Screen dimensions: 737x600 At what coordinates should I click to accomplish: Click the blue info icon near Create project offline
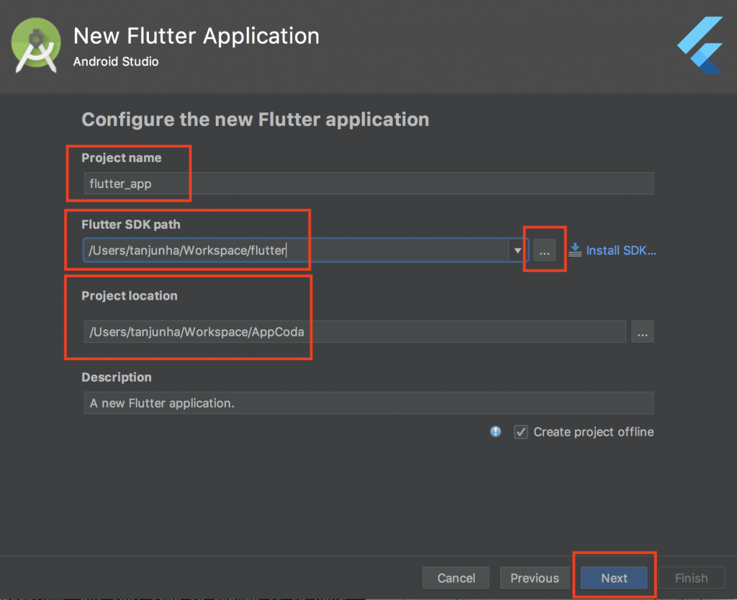point(495,431)
